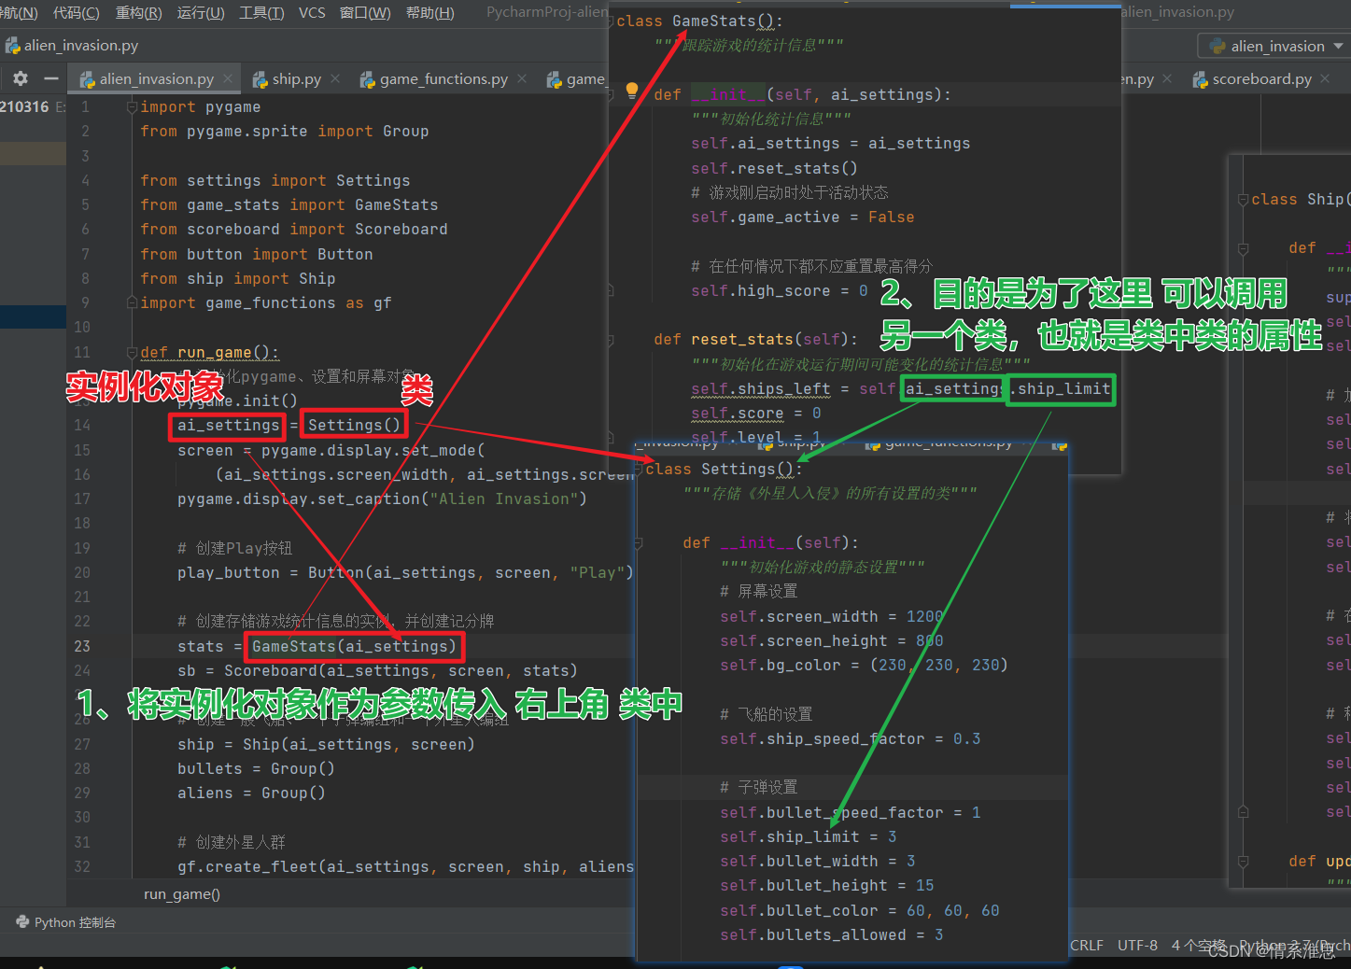Viewport: 1351px width, 969px height.
Task: Close the ship.py editor tab
Action: pyautogui.click(x=335, y=79)
